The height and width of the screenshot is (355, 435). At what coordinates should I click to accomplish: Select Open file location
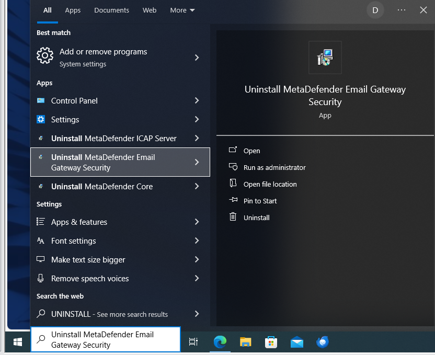270,184
